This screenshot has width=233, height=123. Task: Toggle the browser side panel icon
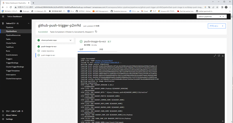click(x=222, y=7)
